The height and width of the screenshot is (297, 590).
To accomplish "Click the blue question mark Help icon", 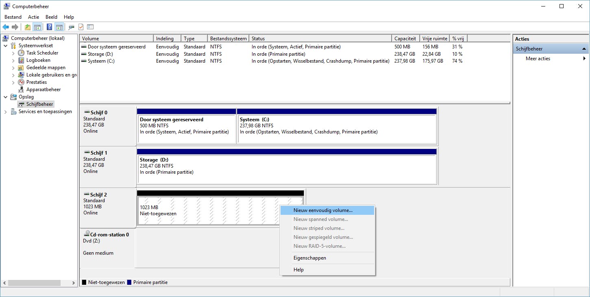I will coord(49,27).
